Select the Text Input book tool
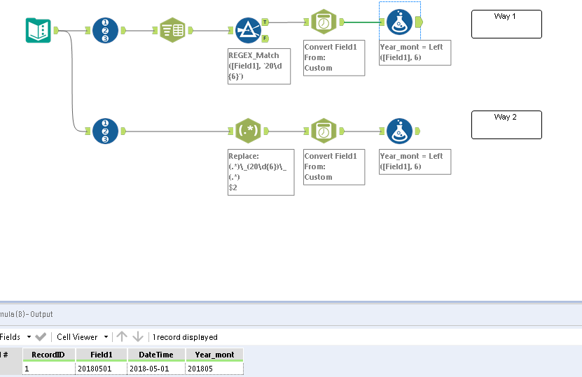 pos(39,30)
